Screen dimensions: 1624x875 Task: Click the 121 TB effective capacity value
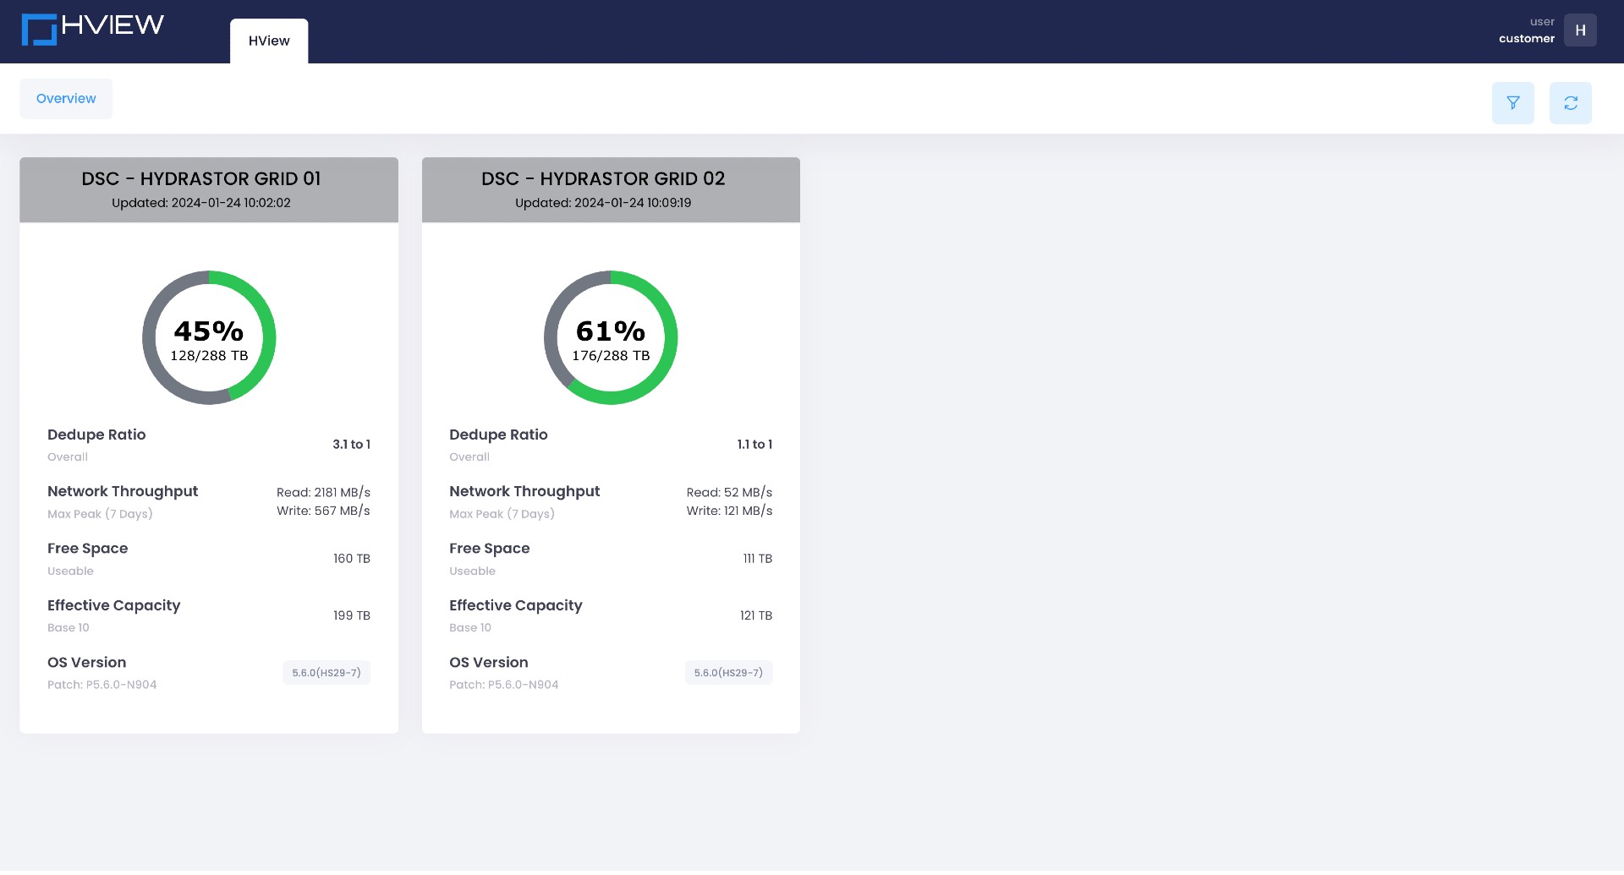756,615
